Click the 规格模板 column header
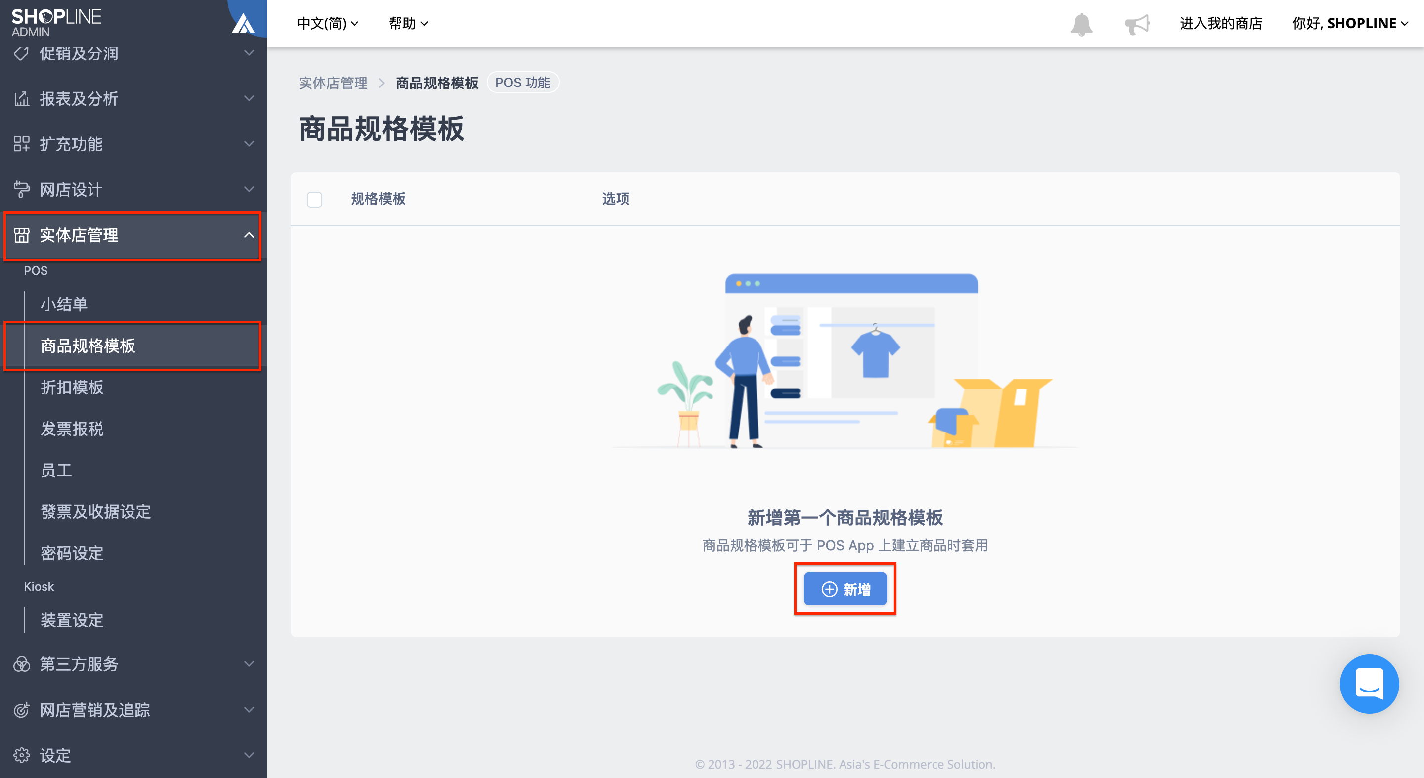 (x=378, y=199)
